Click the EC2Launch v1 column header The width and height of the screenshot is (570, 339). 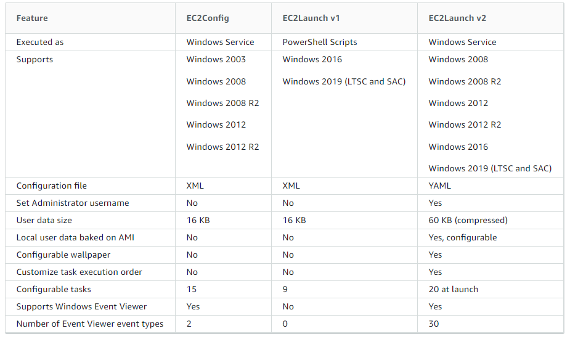pyautogui.click(x=311, y=18)
